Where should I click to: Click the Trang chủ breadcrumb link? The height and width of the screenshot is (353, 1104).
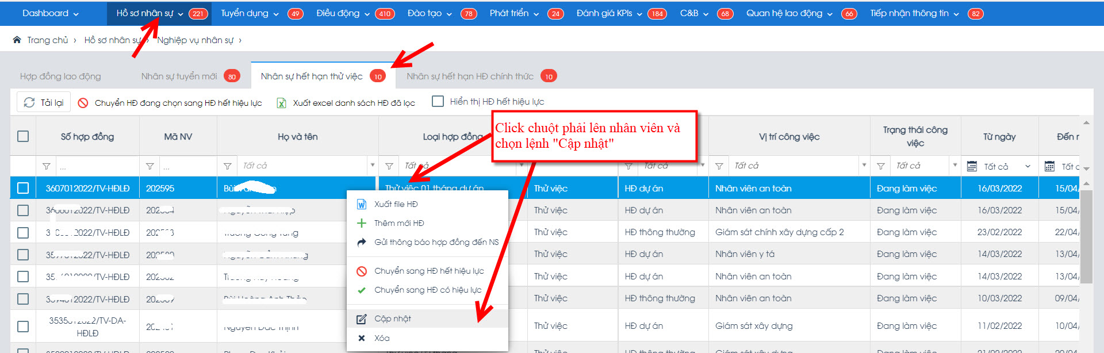pos(47,40)
